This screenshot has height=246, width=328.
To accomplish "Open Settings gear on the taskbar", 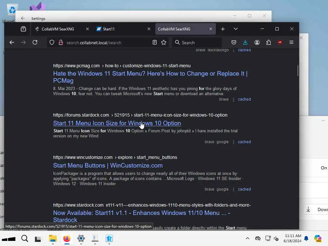I will [x=81, y=238].
